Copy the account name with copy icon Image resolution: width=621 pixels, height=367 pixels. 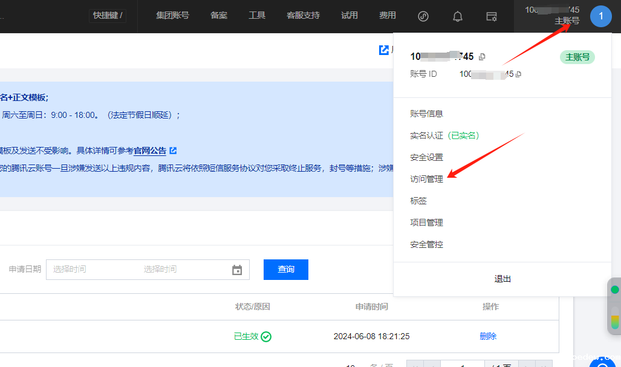(x=482, y=57)
